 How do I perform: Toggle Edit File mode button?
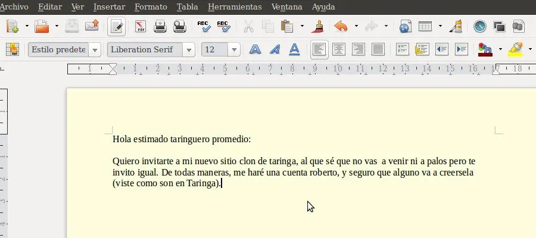[x=116, y=26]
